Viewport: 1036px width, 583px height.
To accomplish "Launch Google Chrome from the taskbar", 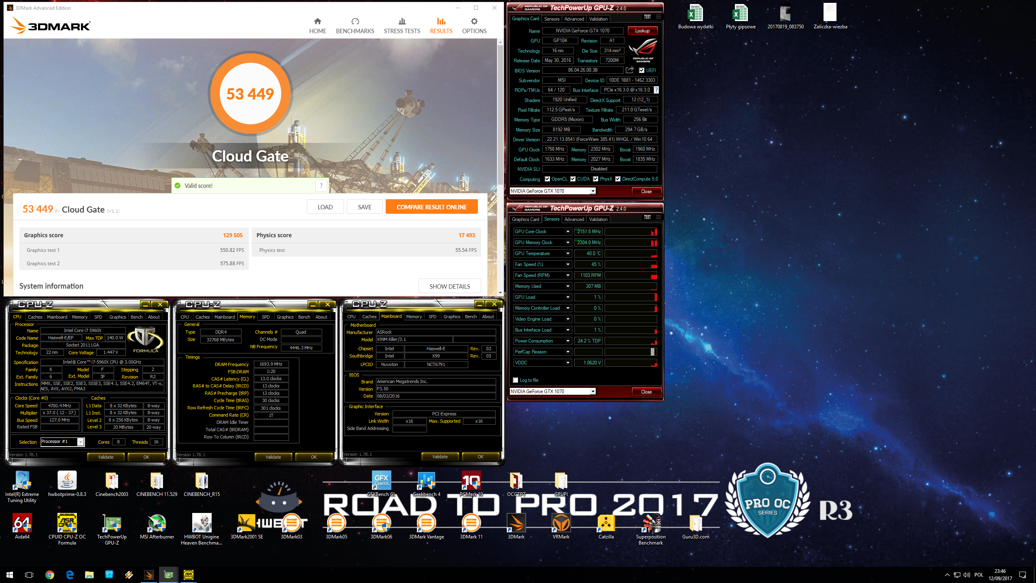I will 49,574.
